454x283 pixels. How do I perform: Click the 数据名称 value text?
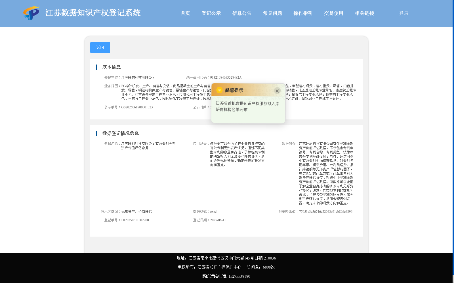tap(148, 146)
